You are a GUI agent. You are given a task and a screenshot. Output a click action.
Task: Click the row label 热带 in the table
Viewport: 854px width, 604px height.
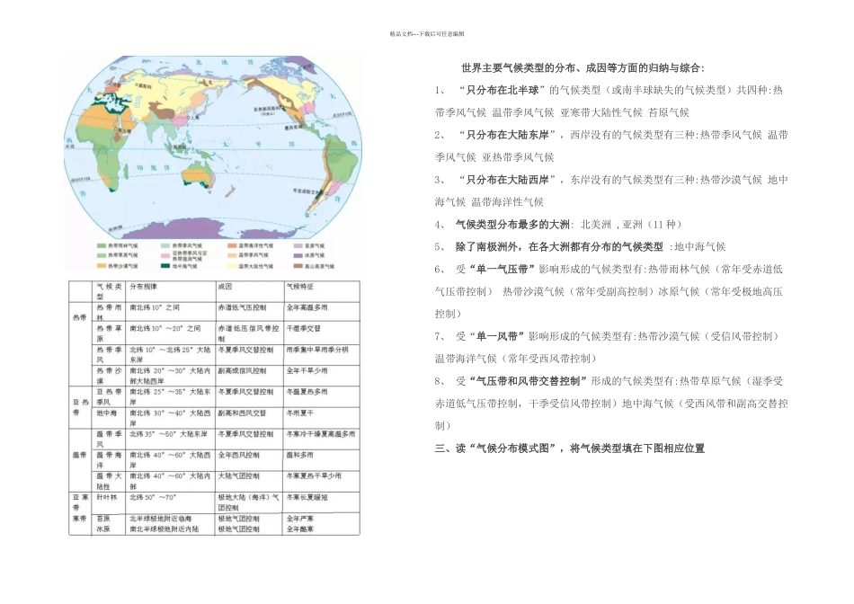coord(80,318)
